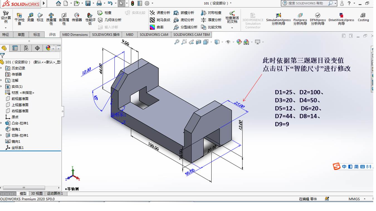Select 前视基准面 in the feature tree
Viewport: 376px width, 211px height.
(x=17, y=99)
